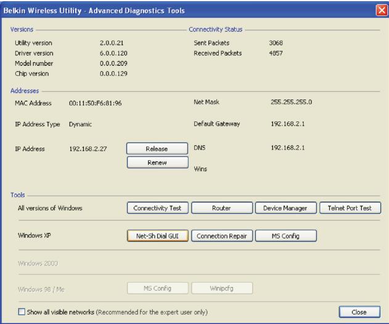Click the greyed Windows 2000 label
389x324 pixels.
pyautogui.click(x=38, y=263)
